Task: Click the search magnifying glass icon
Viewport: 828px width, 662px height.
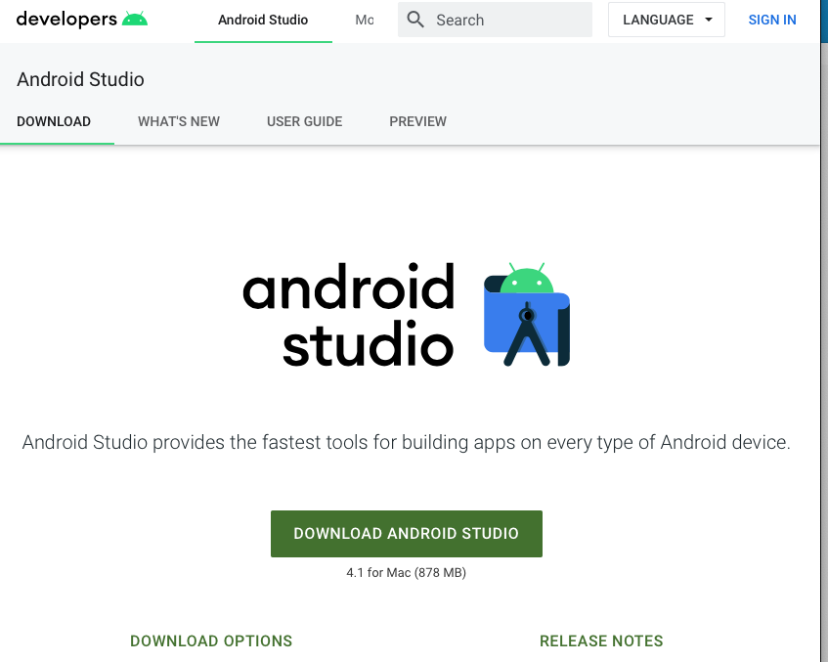Action: (414, 20)
